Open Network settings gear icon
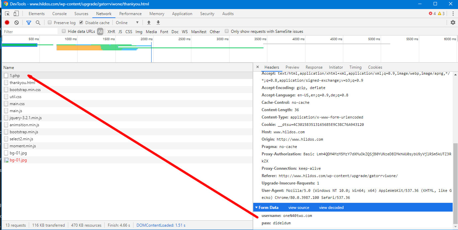This screenshot has width=458, height=230. pyautogui.click(x=453, y=22)
